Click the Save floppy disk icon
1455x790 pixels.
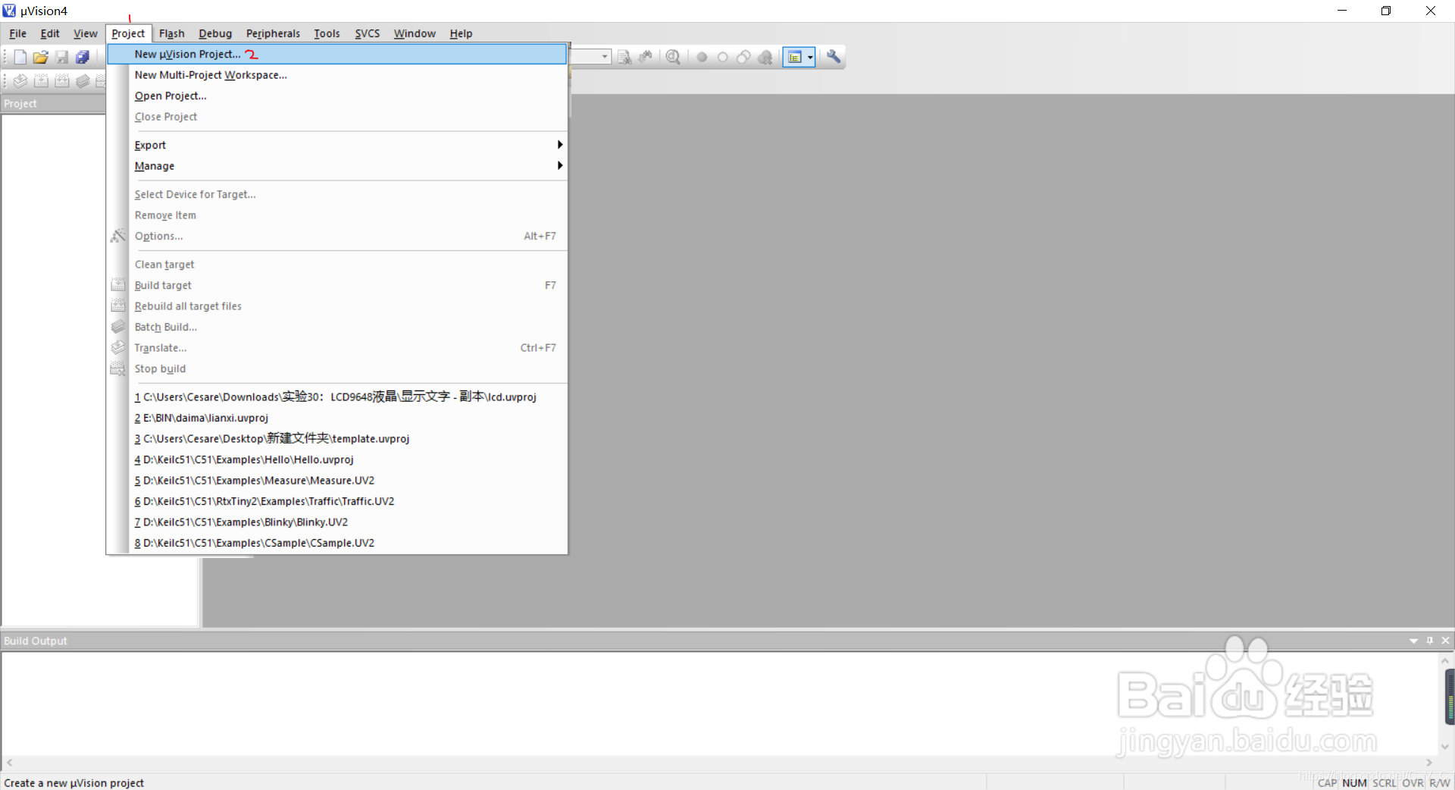(62, 57)
